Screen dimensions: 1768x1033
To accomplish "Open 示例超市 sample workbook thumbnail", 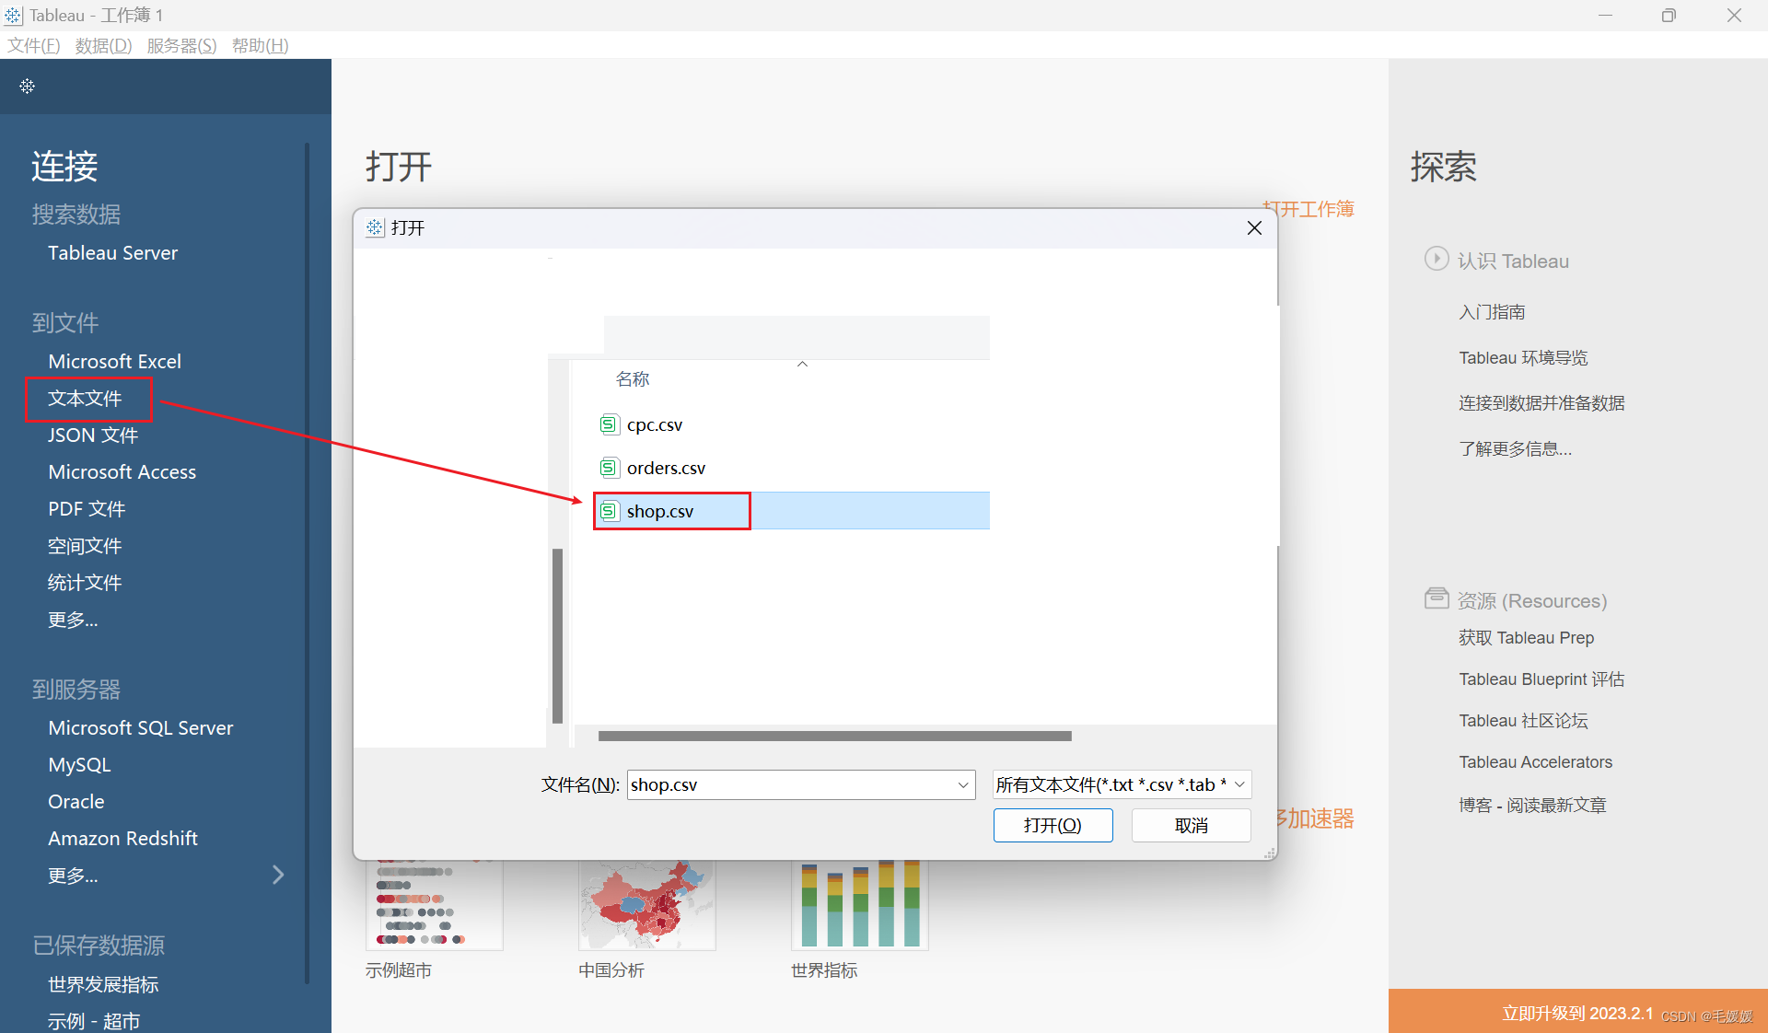I will coord(434,905).
